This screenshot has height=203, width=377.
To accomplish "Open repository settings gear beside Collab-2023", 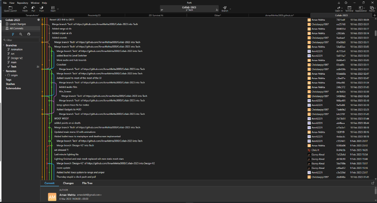I will click(38, 20).
